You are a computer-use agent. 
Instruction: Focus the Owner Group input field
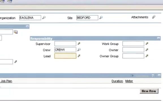point(133,56)
